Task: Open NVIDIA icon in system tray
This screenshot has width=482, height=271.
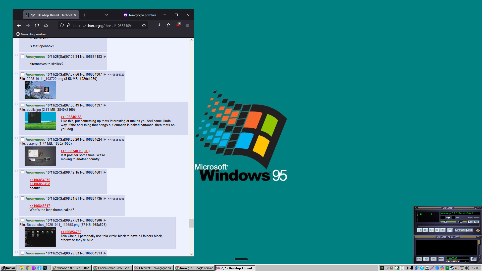Action: click(x=382, y=268)
